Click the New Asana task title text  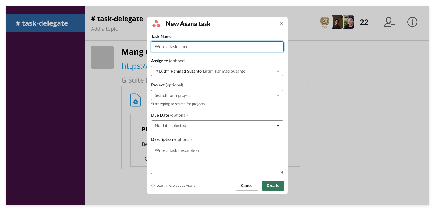click(x=188, y=24)
